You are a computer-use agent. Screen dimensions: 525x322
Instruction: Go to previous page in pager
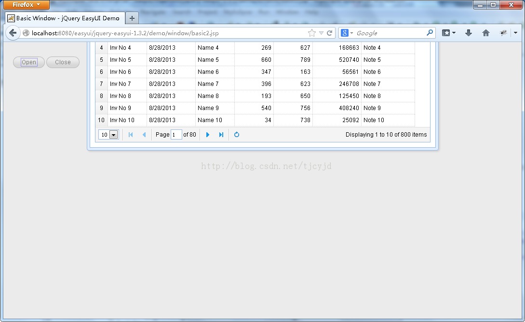[144, 135]
